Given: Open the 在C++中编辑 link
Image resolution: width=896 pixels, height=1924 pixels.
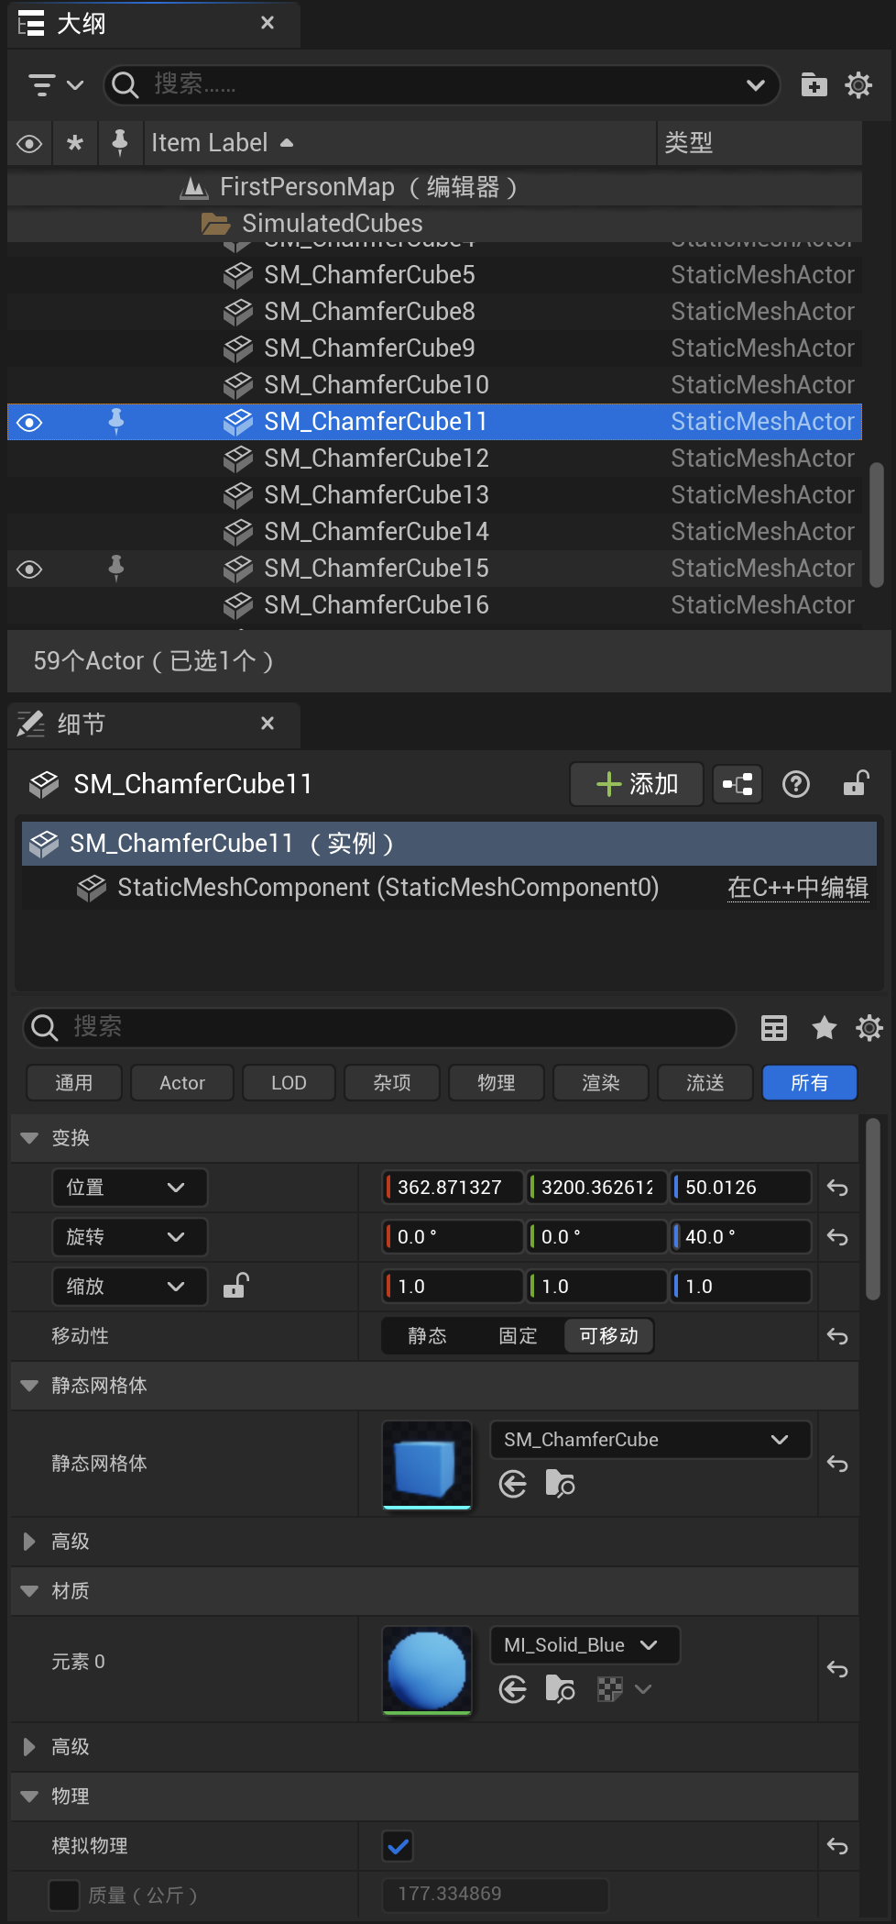Looking at the screenshot, I should (x=797, y=888).
